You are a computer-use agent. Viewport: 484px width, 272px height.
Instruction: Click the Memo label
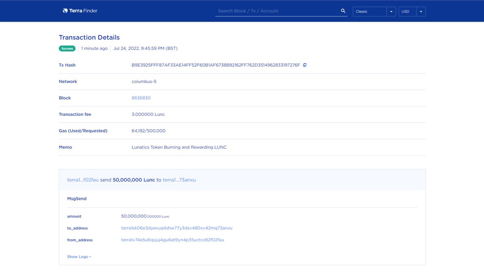pyautogui.click(x=65, y=147)
